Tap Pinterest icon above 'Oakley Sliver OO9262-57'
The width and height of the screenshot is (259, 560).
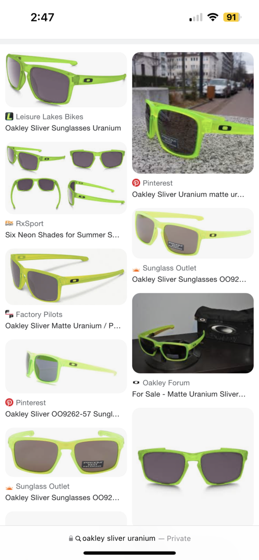pyautogui.click(x=9, y=402)
